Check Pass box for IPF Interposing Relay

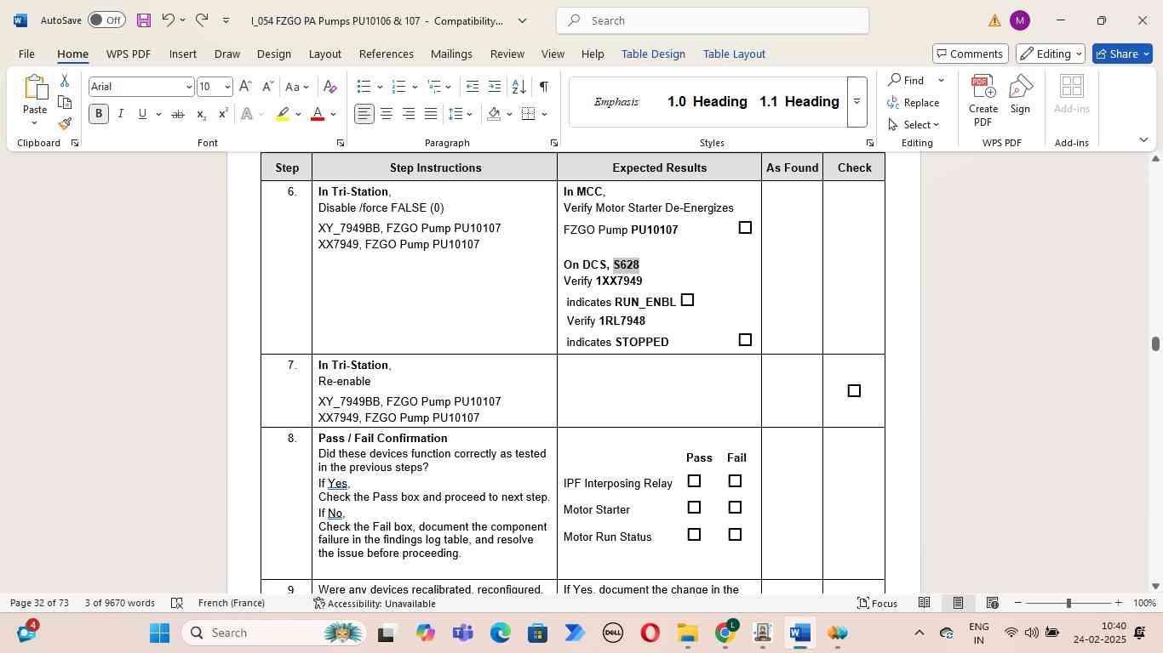click(694, 481)
